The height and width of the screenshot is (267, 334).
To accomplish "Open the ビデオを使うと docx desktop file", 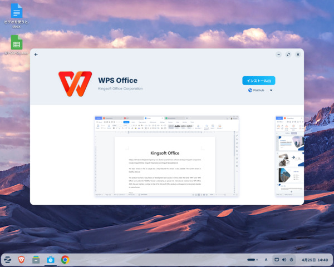I will pyautogui.click(x=16, y=16).
